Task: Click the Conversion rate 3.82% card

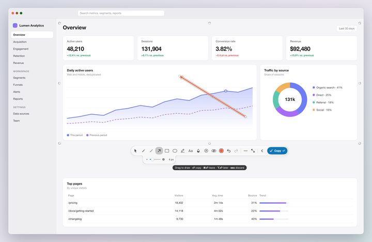Action: [247, 48]
